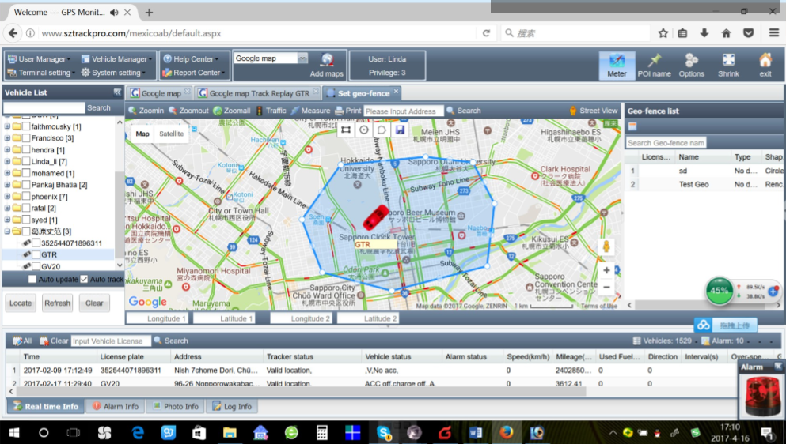The width and height of the screenshot is (786, 444).
Task: Click the geo-fence list toolbar icon
Action: [632, 126]
